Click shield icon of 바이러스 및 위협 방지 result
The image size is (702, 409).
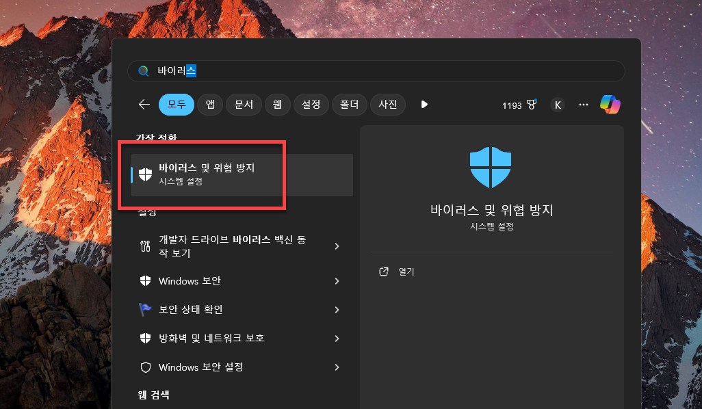pos(146,174)
